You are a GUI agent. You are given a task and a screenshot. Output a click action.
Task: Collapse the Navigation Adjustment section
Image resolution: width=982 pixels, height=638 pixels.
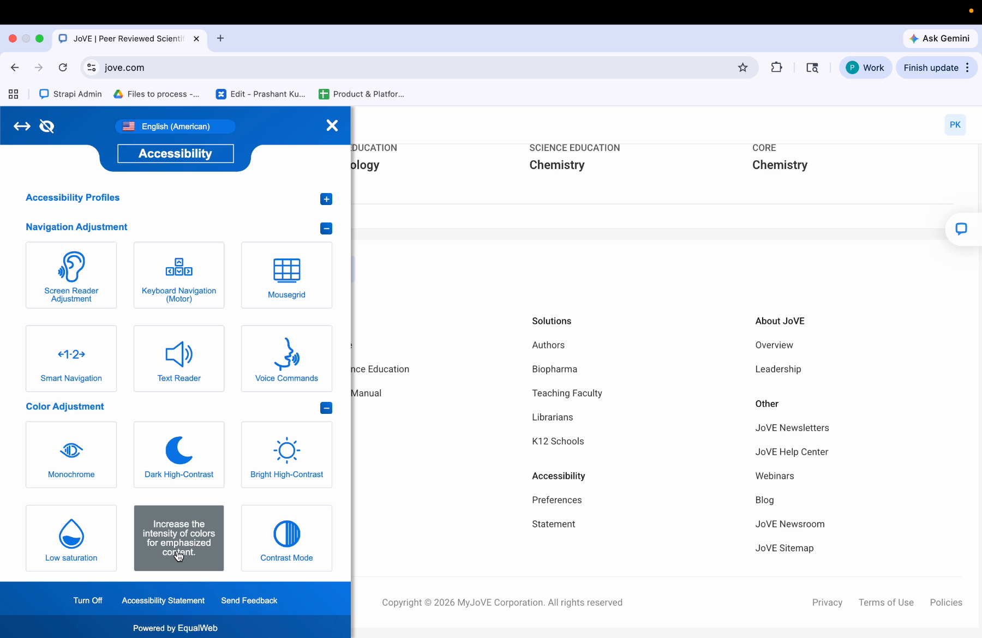click(326, 228)
